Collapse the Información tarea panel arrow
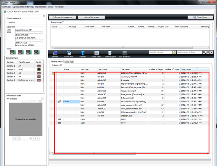This screenshot has width=217, height=166. [x=42, y=99]
